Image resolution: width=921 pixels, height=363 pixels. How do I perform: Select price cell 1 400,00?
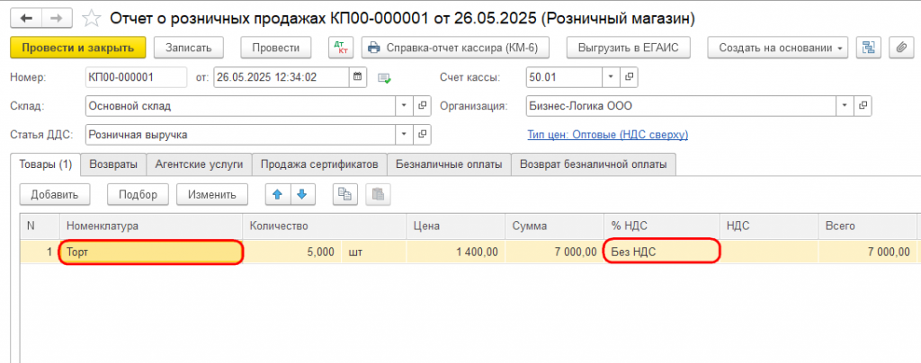point(456,252)
